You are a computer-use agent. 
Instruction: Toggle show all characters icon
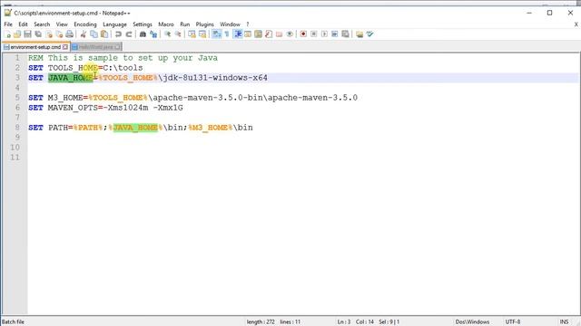click(x=227, y=34)
